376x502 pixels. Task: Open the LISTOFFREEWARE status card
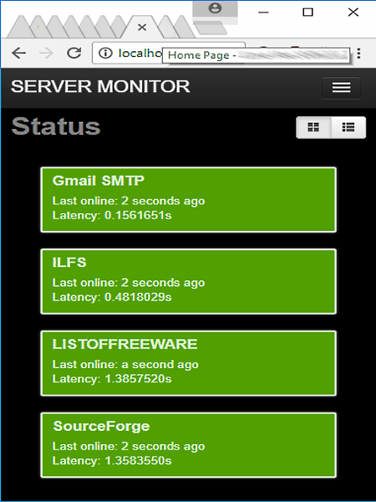click(x=189, y=363)
